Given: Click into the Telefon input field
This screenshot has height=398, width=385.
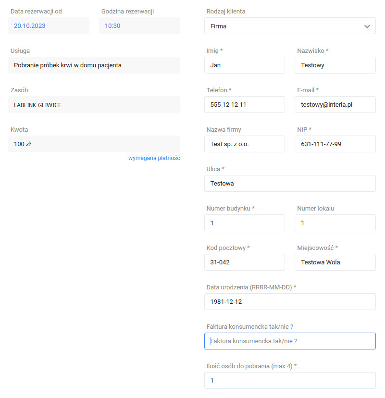Looking at the screenshot, I should (x=244, y=105).
